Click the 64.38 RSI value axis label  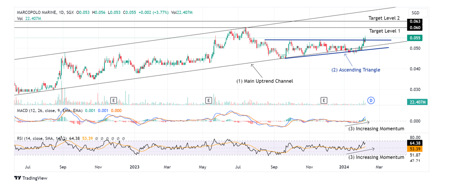(x=414, y=143)
